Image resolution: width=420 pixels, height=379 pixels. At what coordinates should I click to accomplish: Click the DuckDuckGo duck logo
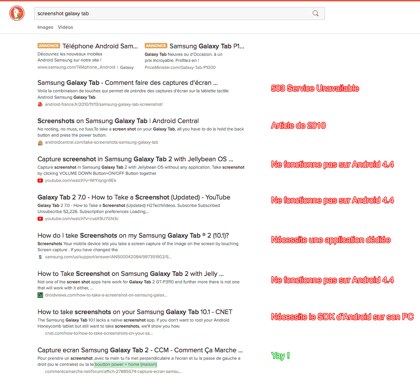(17, 14)
